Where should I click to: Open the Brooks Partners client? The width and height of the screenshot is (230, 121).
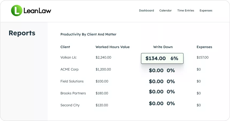tap(73, 93)
